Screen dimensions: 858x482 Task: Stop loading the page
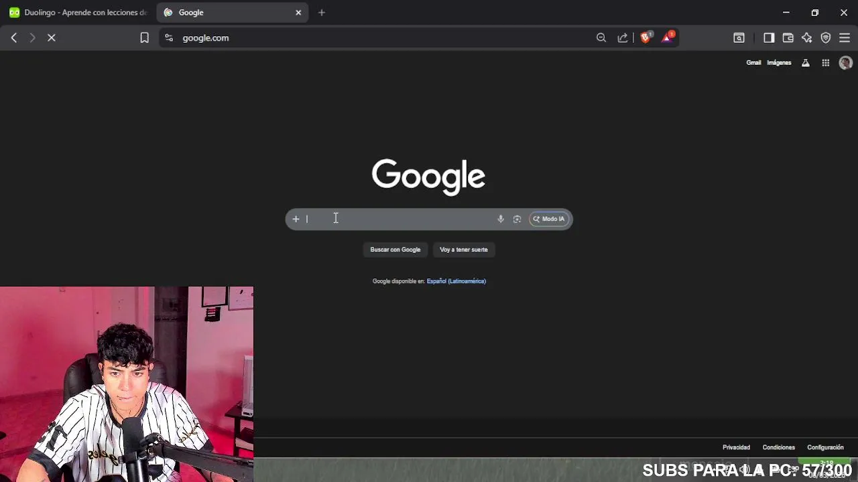point(52,38)
